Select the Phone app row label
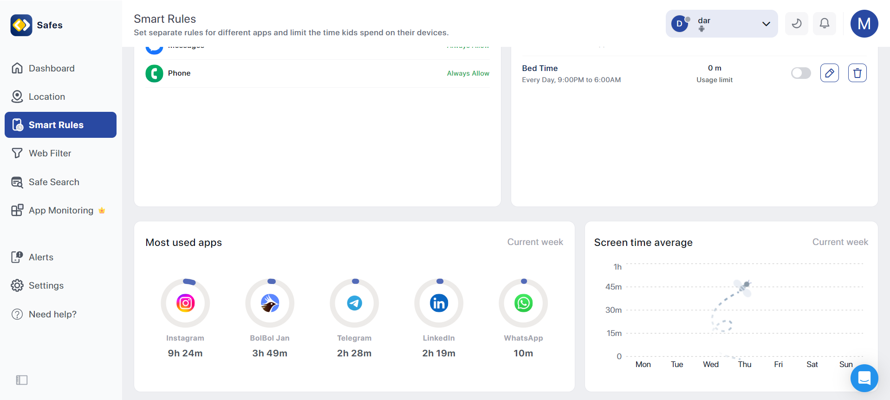Image resolution: width=890 pixels, height=400 pixels. point(179,73)
